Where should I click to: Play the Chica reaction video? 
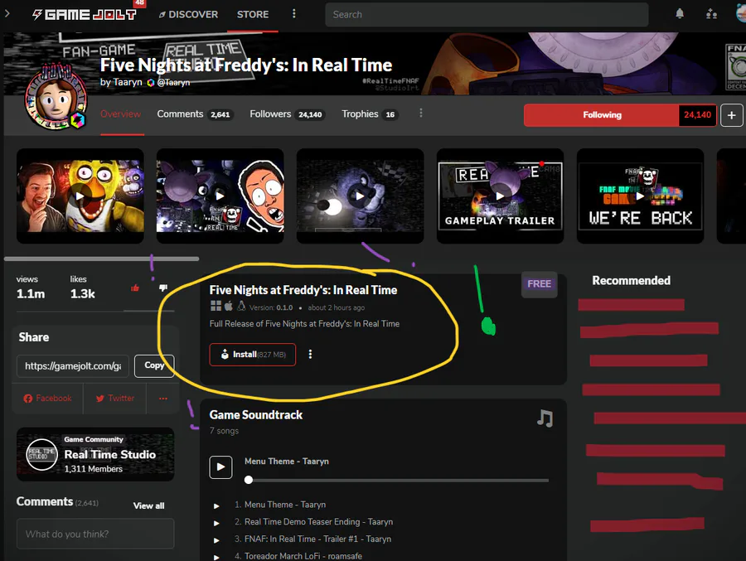point(80,196)
